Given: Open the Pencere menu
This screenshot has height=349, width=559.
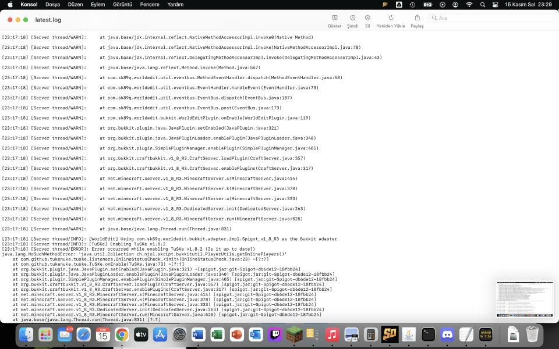Looking at the screenshot, I should [150, 5].
